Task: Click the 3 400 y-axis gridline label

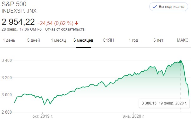Action: (x=7, y=60)
